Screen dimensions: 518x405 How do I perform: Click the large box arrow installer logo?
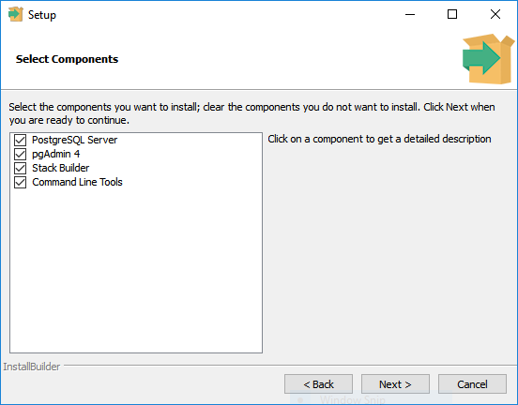(x=488, y=59)
